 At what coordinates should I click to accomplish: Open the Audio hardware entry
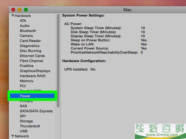tap(25, 26)
